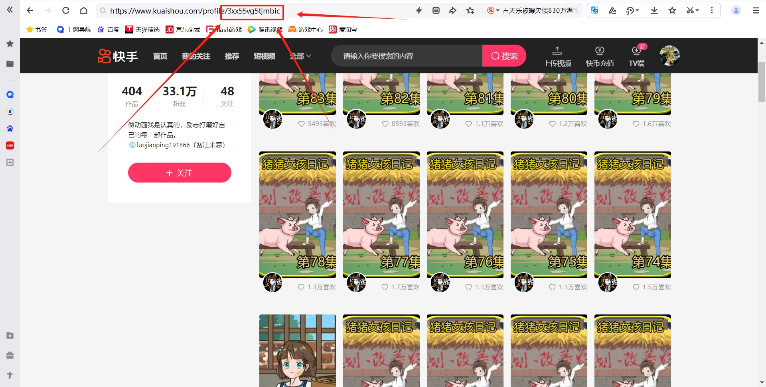
Task: Like the 第74集 video heart
Action: (636, 287)
